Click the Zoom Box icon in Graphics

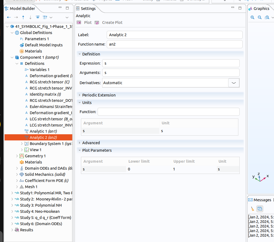pos(267,17)
